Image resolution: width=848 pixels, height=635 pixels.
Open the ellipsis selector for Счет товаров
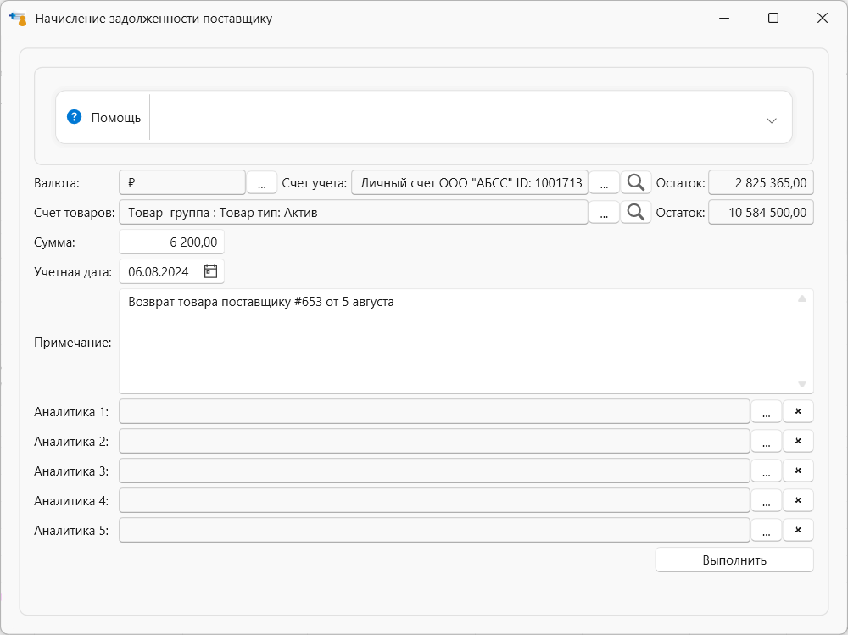click(x=604, y=213)
